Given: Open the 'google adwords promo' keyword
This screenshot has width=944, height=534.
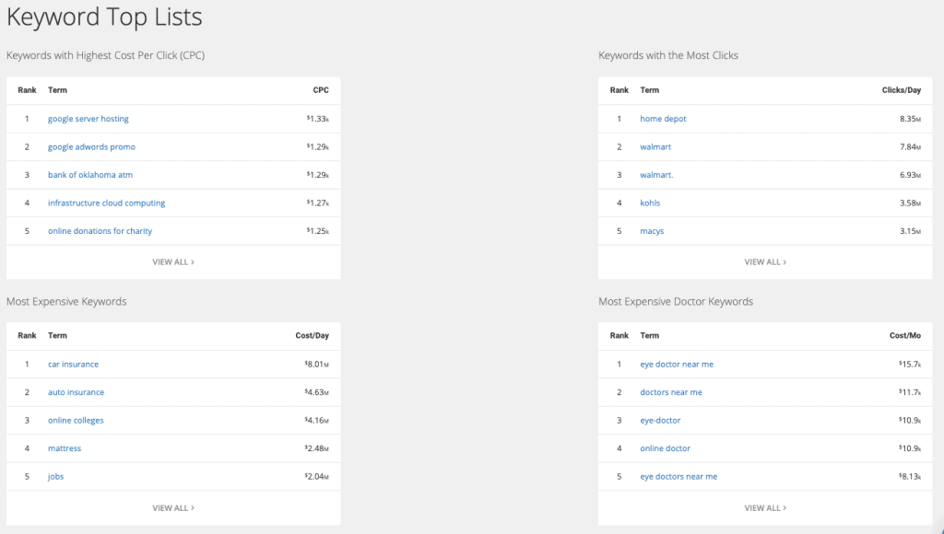Looking at the screenshot, I should point(91,146).
